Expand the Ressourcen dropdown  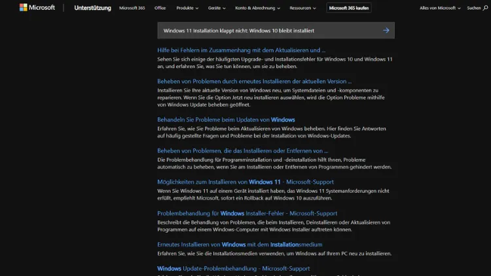pyautogui.click(x=302, y=8)
